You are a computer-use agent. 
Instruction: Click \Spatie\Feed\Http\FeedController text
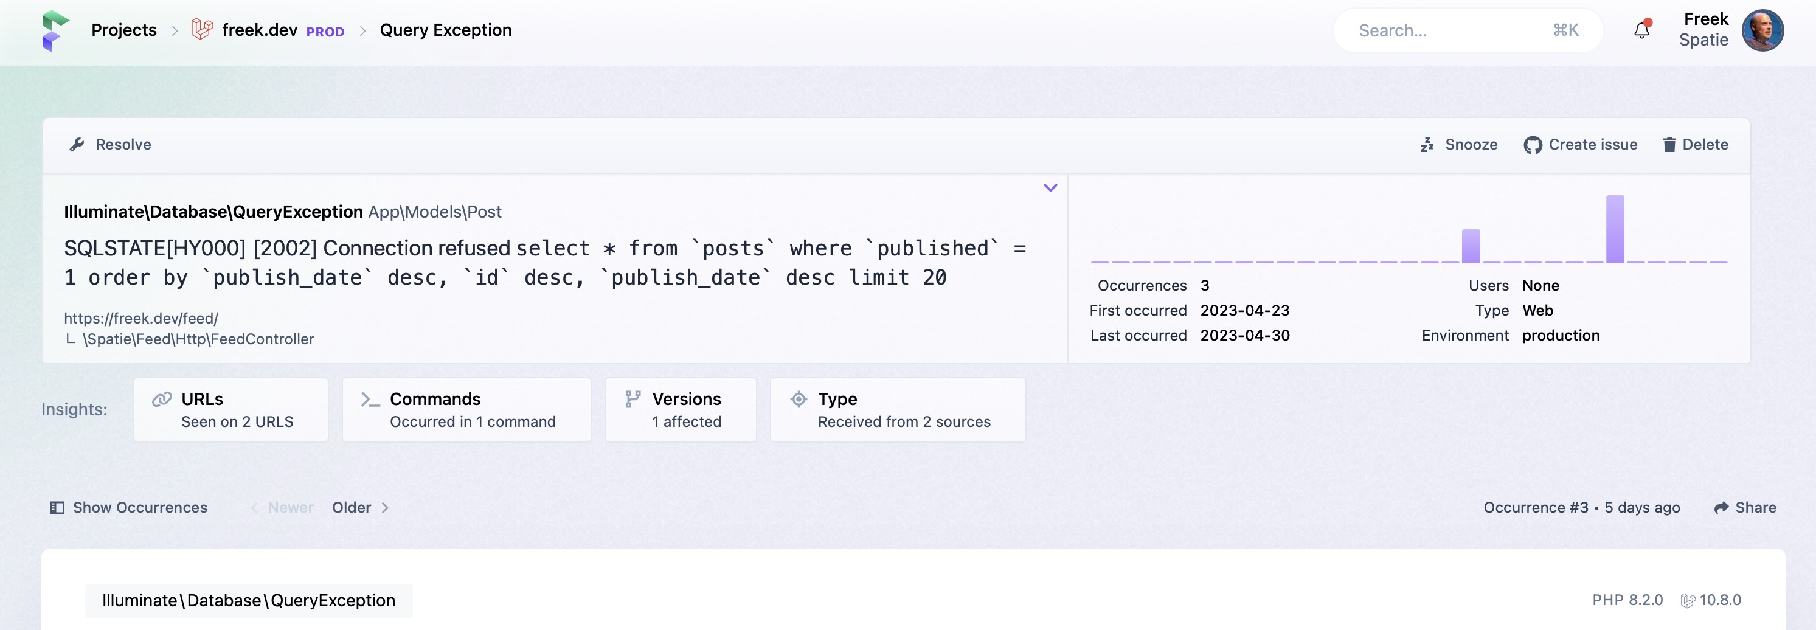click(198, 339)
